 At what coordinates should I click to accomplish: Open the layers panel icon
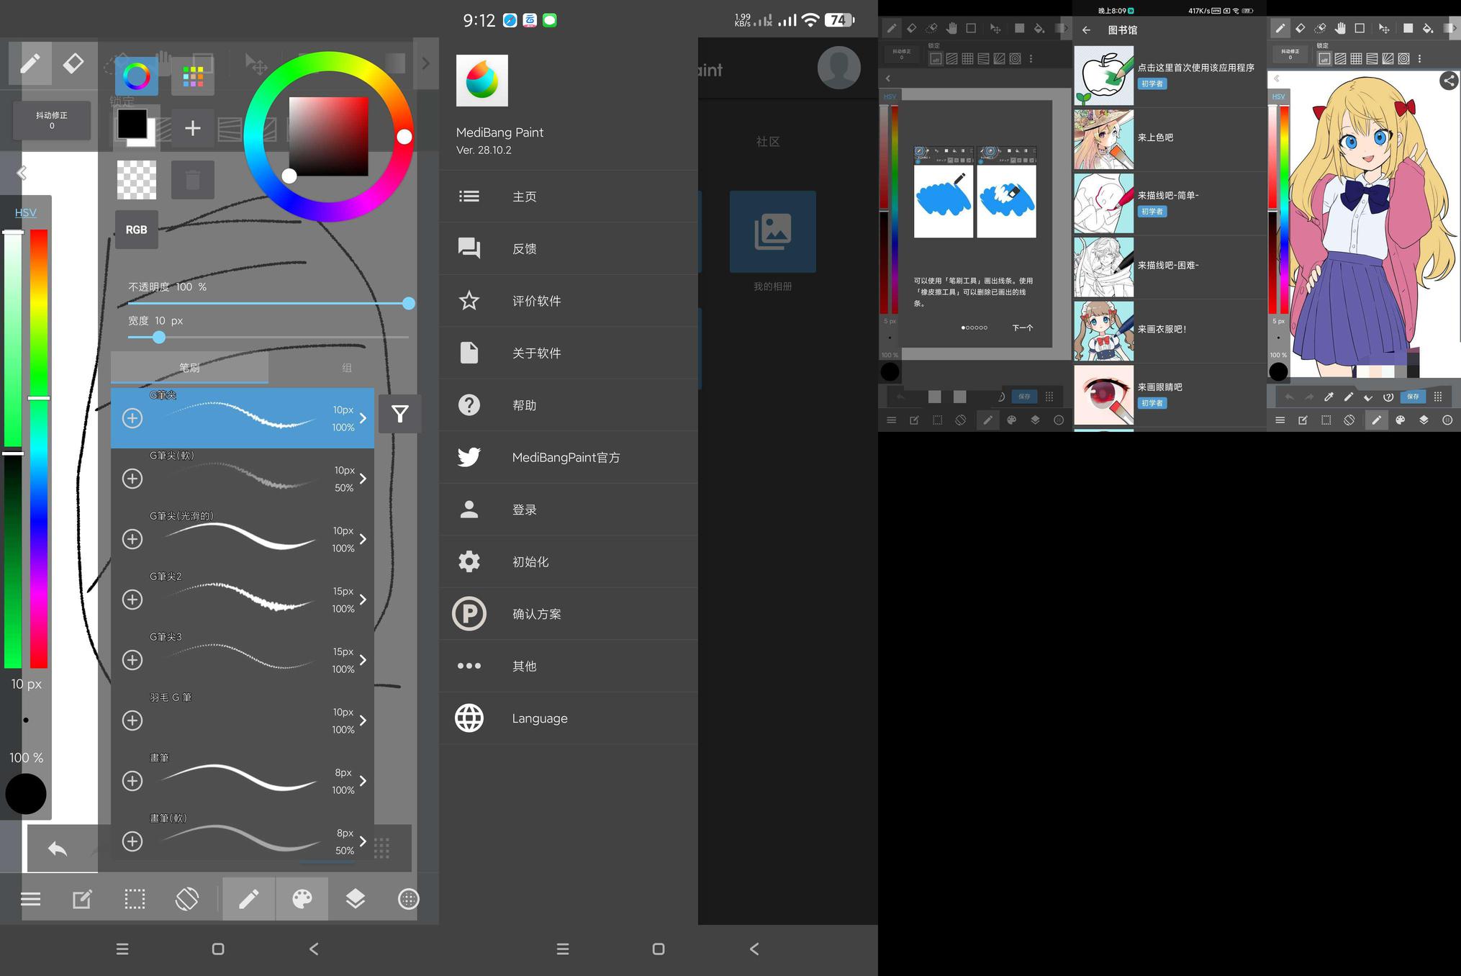[x=356, y=898]
